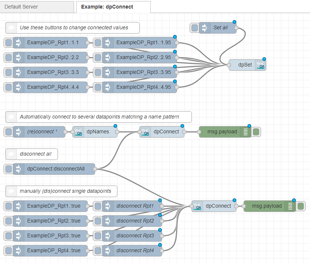310x263 pixels.
Task: Click the inject arrow icon on '(re)connect' node
Action: [19, 132]
